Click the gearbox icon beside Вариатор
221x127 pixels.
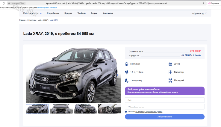(170, 72)
